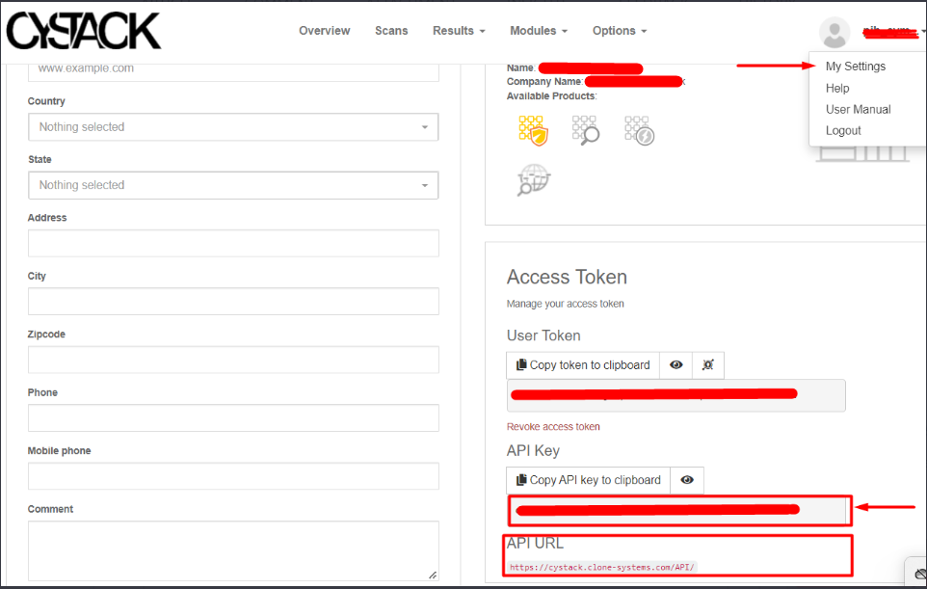The height and width of the screenshot is (589, 927).
Task: Click the user avatar icon
Action: coord(834,32)
